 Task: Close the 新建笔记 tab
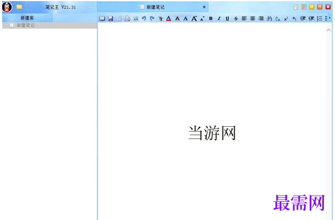pos(204,7)
